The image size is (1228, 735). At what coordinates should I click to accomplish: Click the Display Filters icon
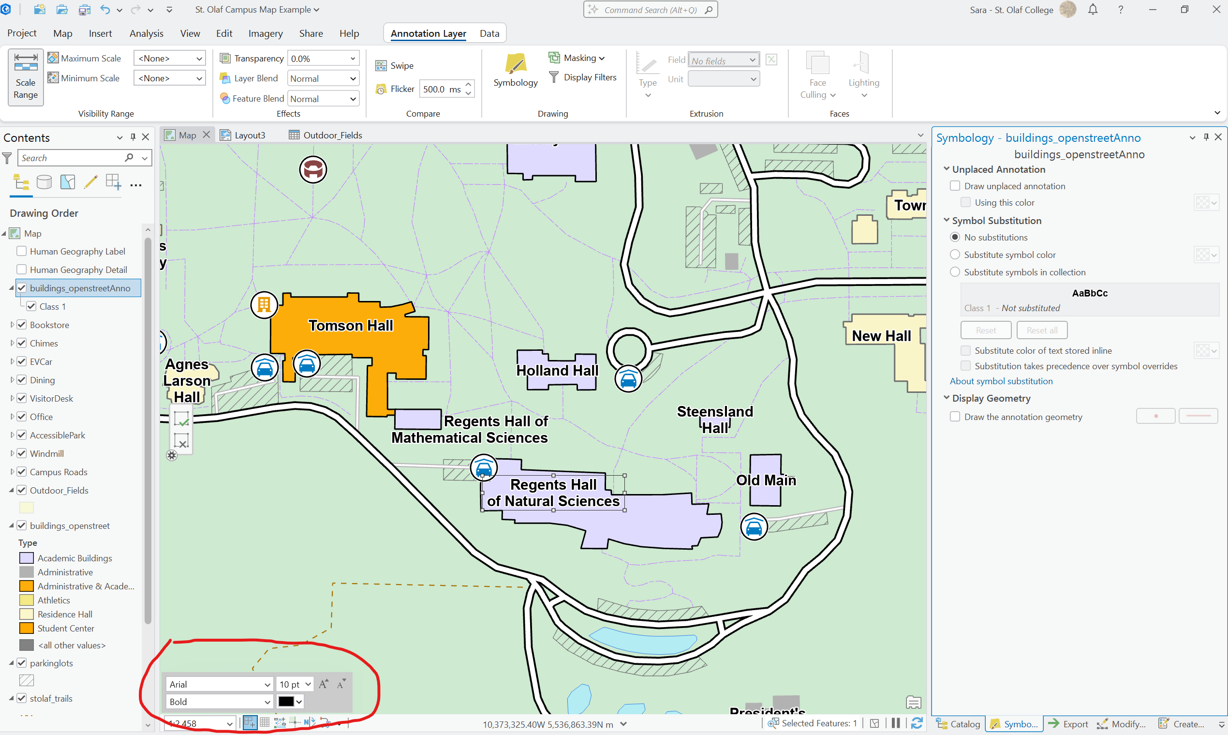554,77
